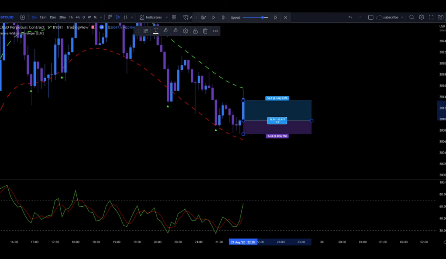
Task: Expand favorite indicators dropdown arrow
Action: [x=167, y=17]
